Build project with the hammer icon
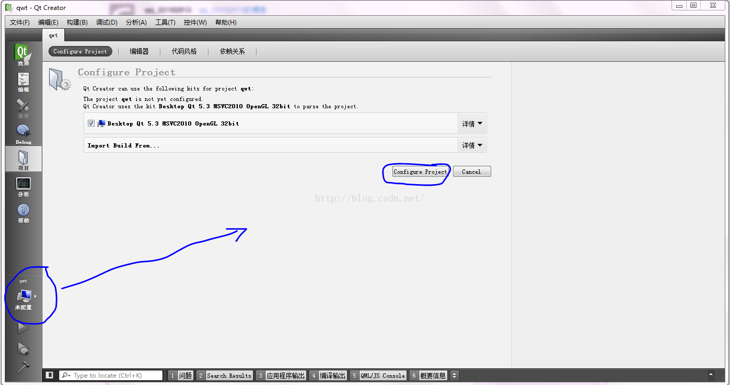Screen dimensions: 730x385 pyautogui.click(x=23, y=367)
